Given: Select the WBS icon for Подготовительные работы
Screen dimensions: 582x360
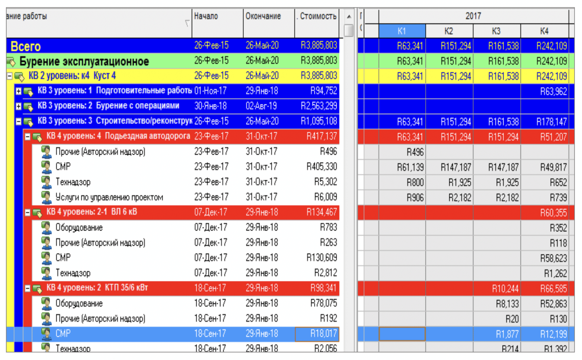Looking at the screenshot, I should point(28,92).
